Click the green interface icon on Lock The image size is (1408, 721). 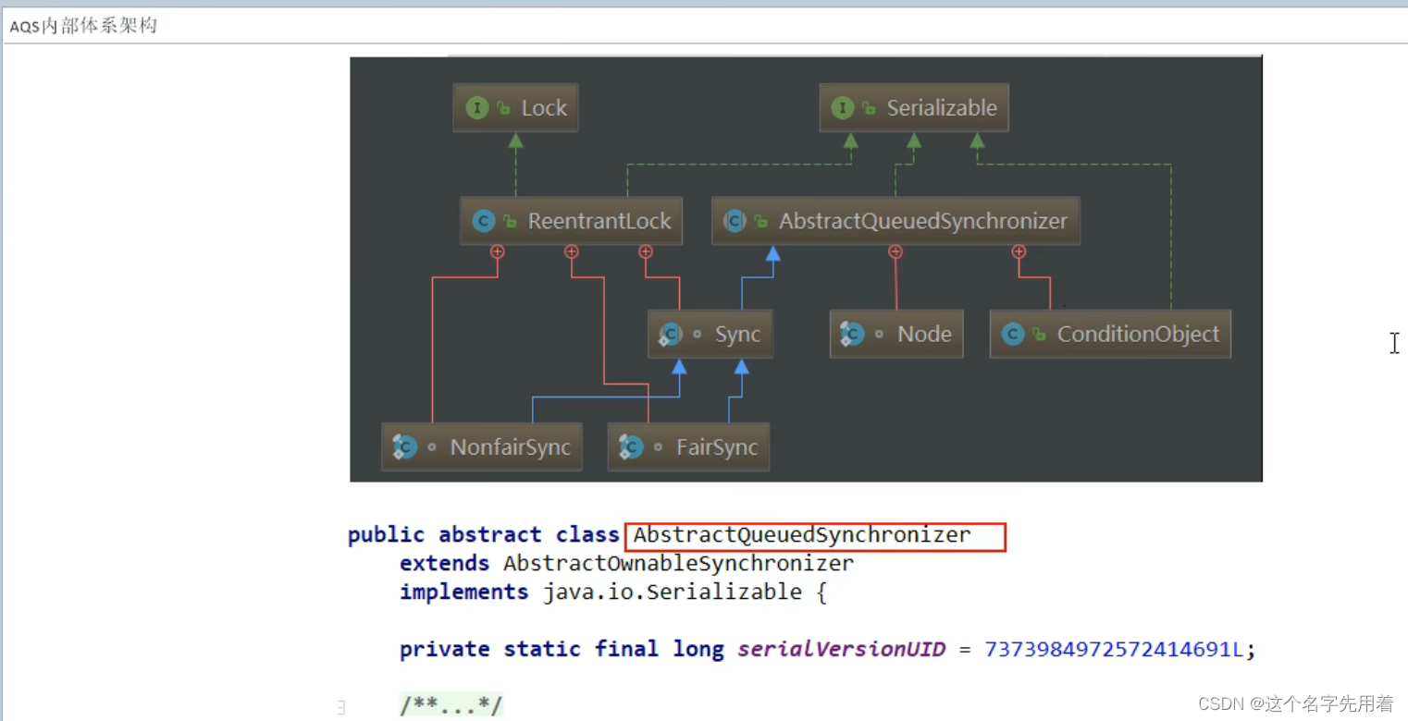click(477, 108)
